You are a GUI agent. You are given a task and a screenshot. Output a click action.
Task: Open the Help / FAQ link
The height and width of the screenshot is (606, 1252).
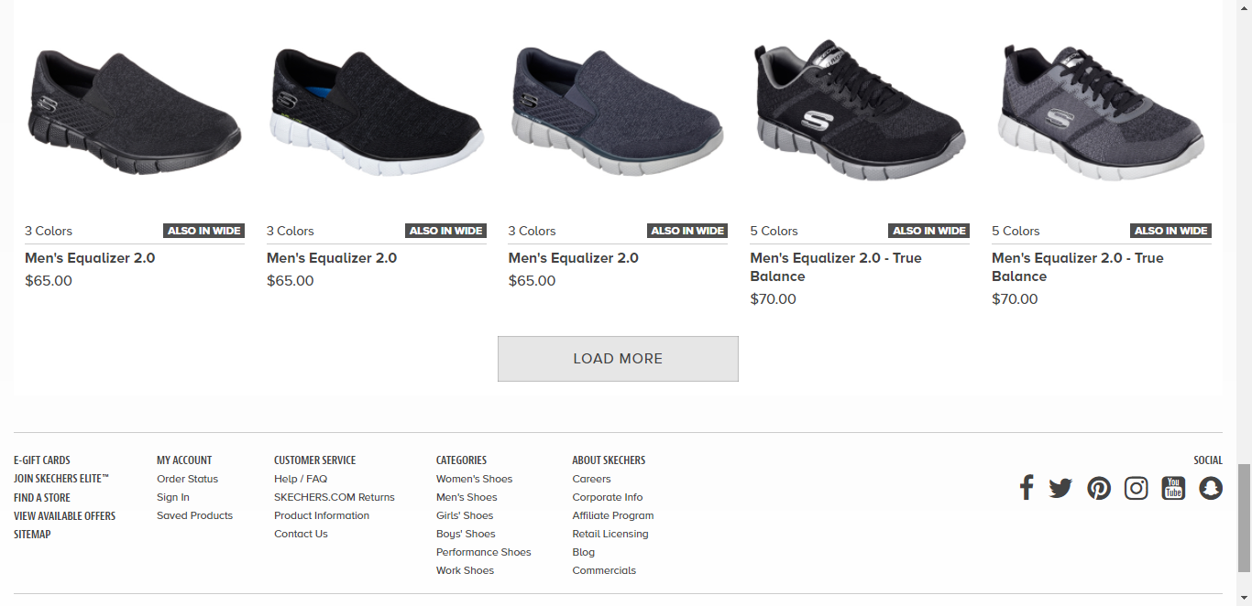click(301, 479)
